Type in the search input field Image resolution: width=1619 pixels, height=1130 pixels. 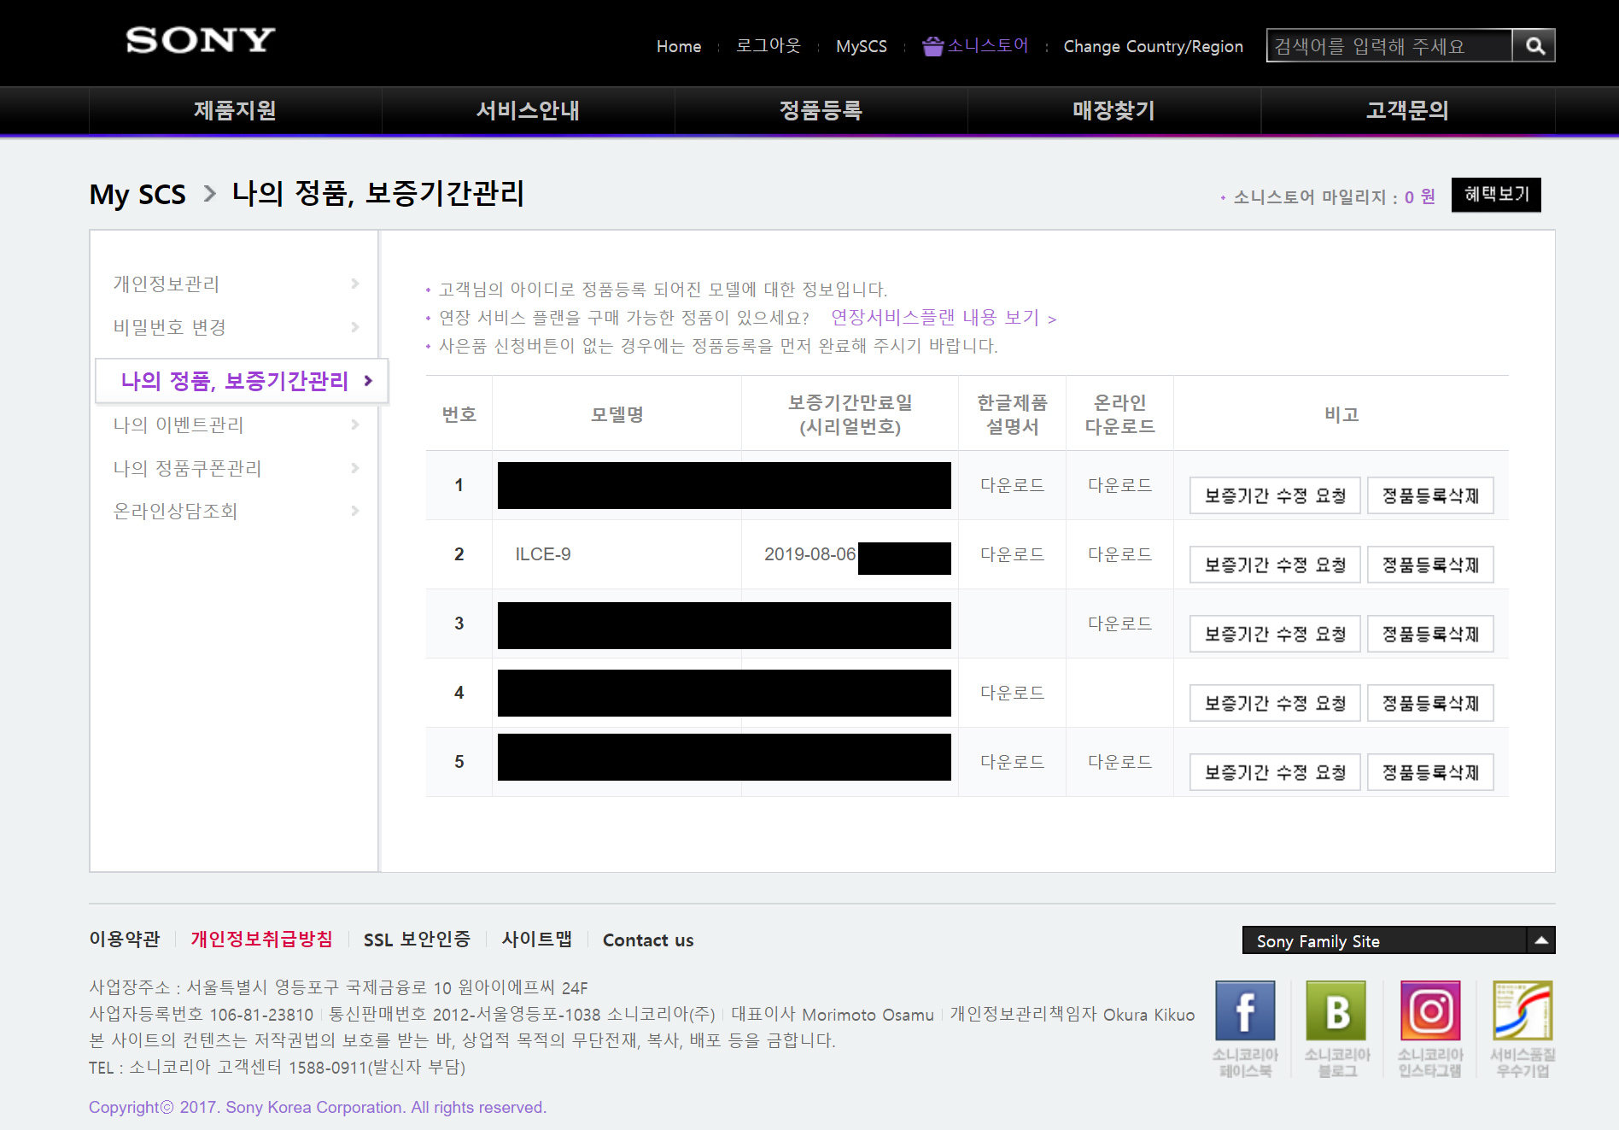[x=1388, y=46]
